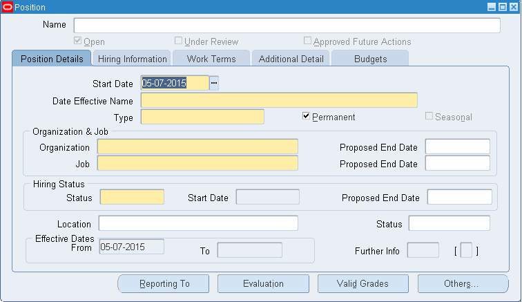Toggle the Seasonal checkbox

429,116
